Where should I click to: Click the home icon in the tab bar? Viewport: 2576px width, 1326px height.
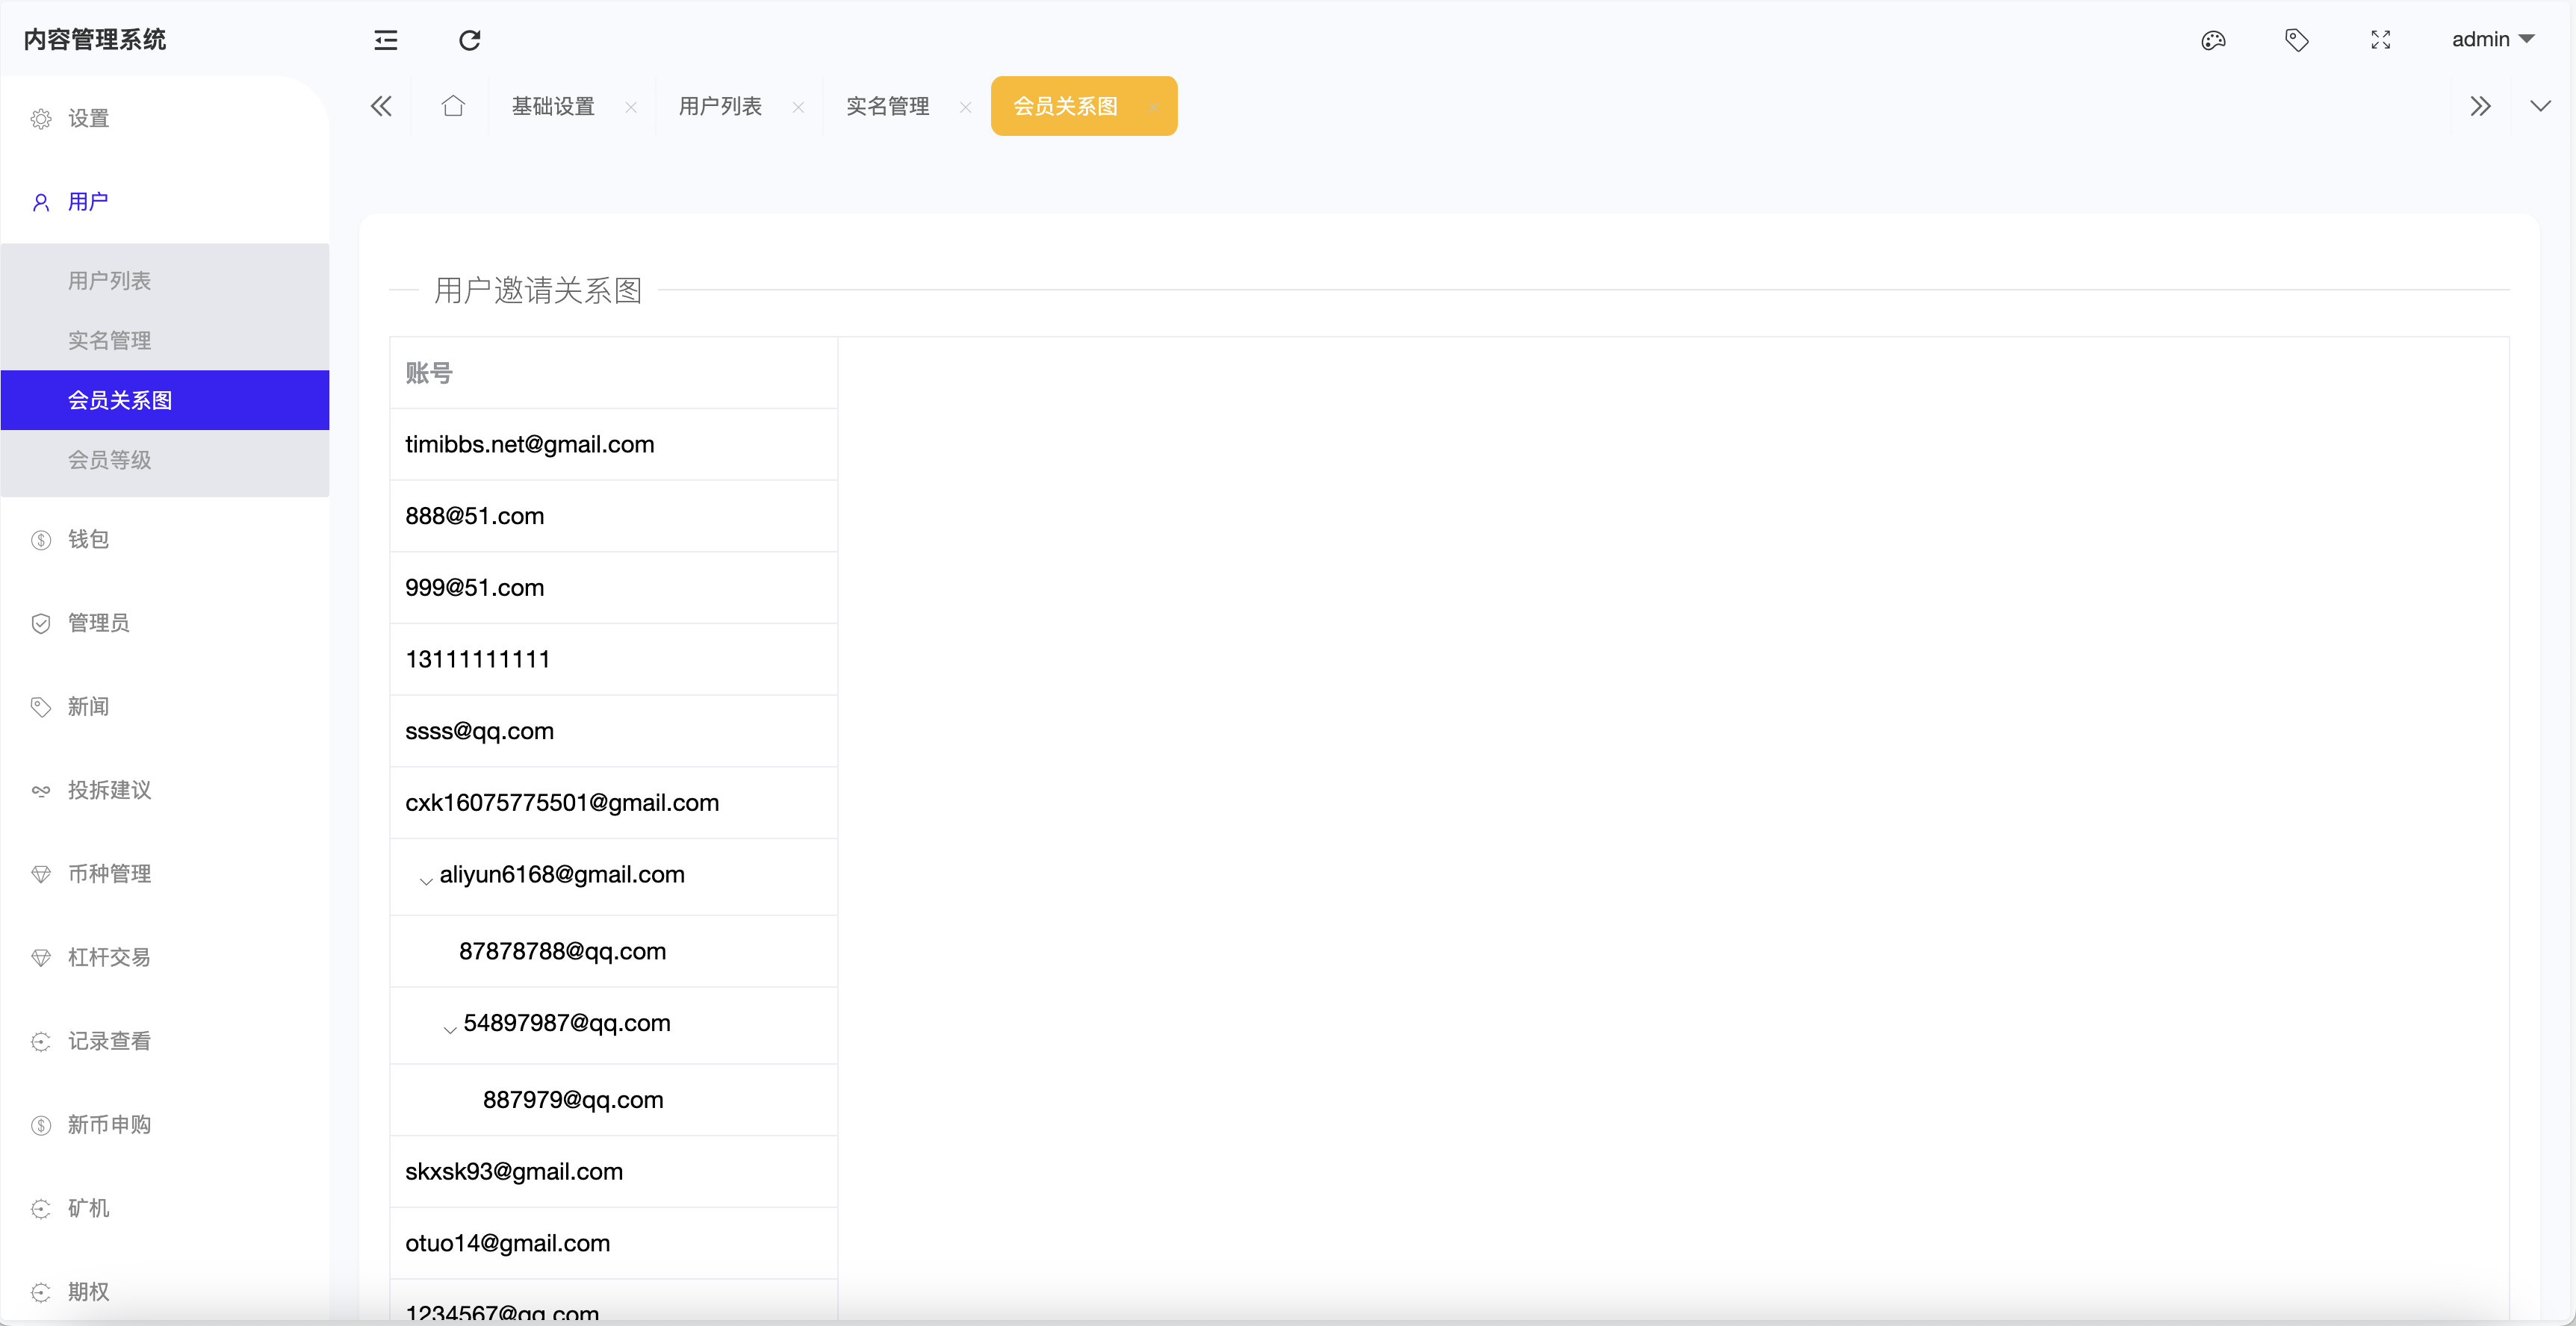(x=453, y=106)
